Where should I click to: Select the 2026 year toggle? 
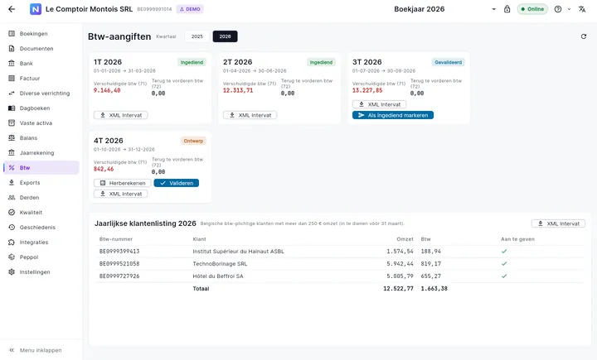point(225,36)
